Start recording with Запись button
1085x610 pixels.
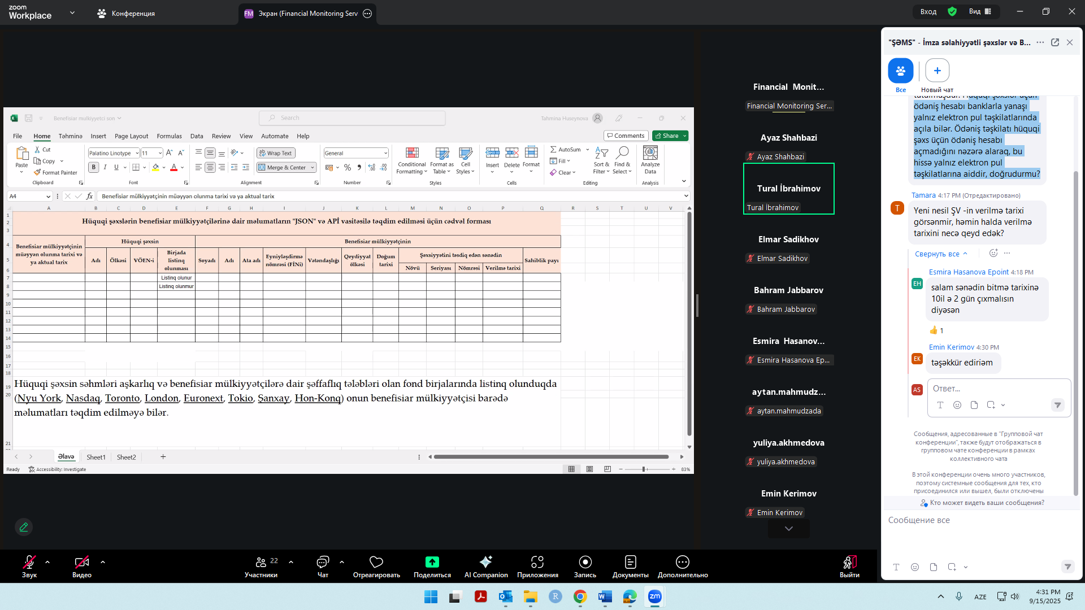585,563
